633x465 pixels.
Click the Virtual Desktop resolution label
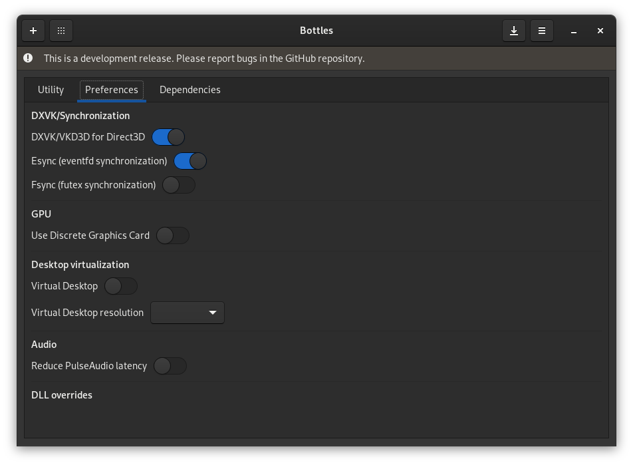(88, 313)
